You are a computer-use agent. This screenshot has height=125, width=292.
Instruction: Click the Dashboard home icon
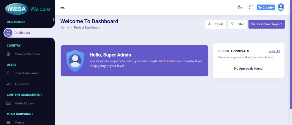8,33
